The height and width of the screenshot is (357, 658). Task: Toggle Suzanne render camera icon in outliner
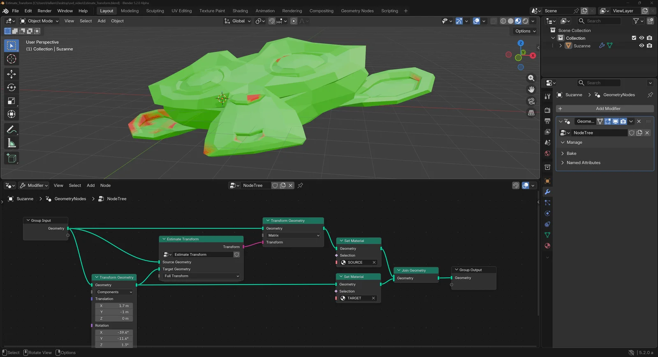tap(649, 46)
